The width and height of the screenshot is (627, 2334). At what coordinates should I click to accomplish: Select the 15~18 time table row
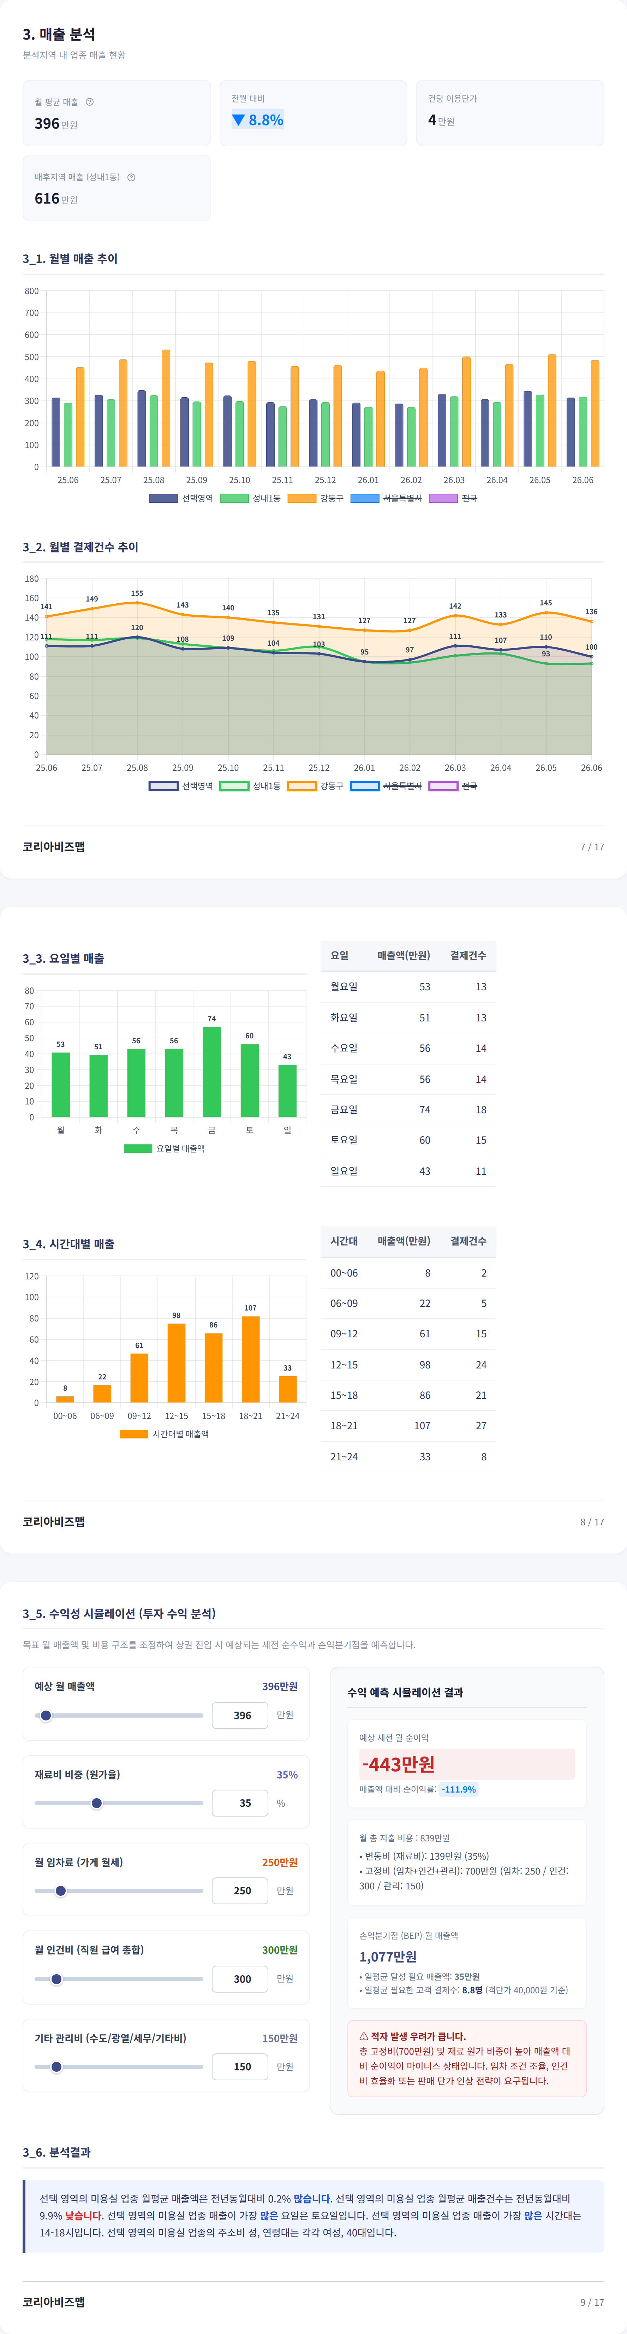click(x=408, y=1395)
